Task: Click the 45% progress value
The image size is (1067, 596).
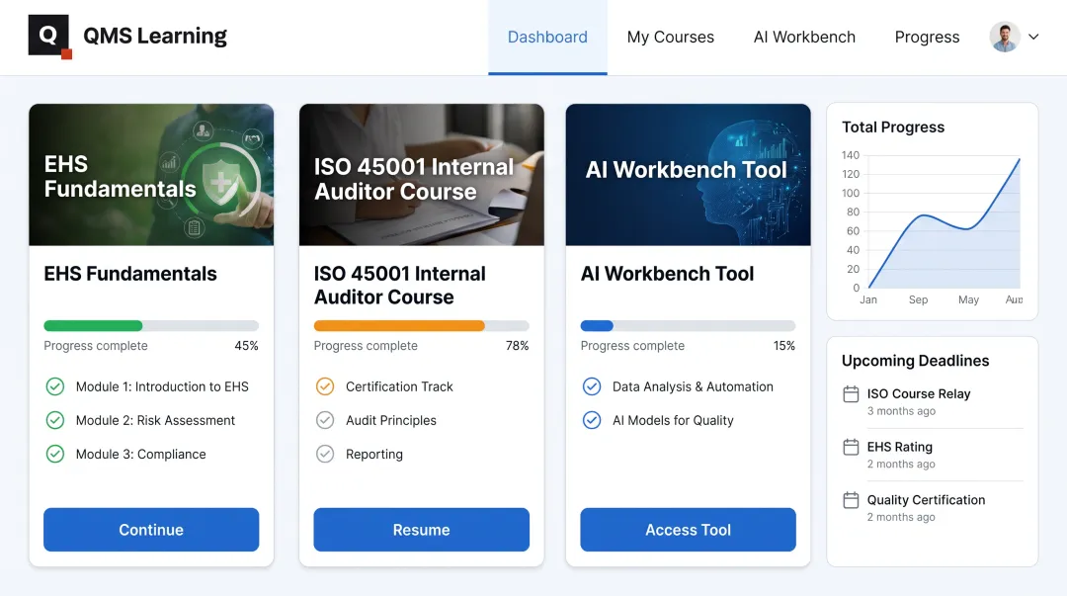Action: (x=246, y=345)
